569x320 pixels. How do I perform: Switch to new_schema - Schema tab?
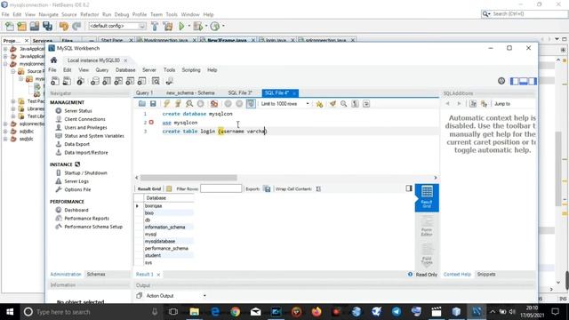tap(190, 92)
